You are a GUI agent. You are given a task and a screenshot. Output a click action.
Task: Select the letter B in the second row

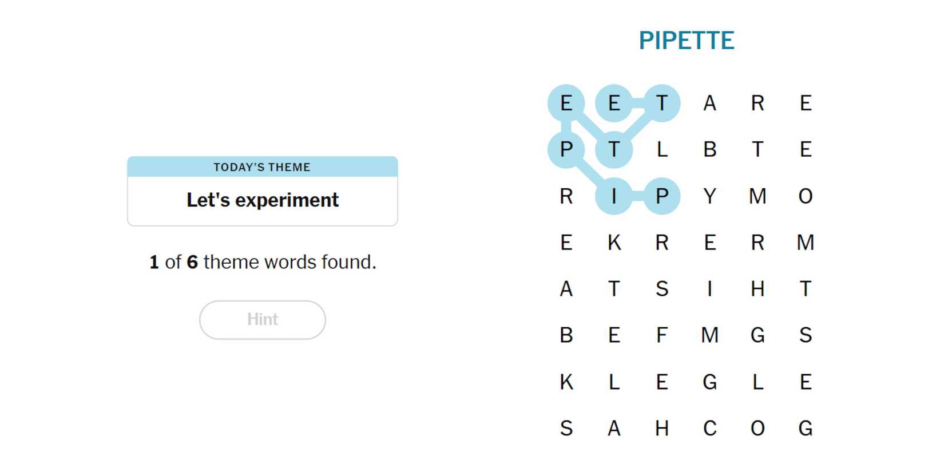[x=709, y=149]
